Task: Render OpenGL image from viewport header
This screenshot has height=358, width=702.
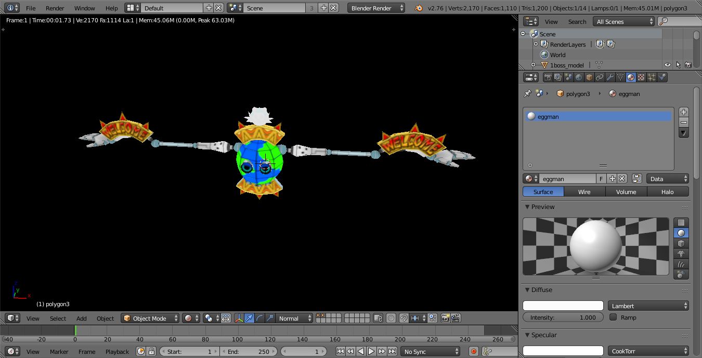Action: [x=445, y=318]
